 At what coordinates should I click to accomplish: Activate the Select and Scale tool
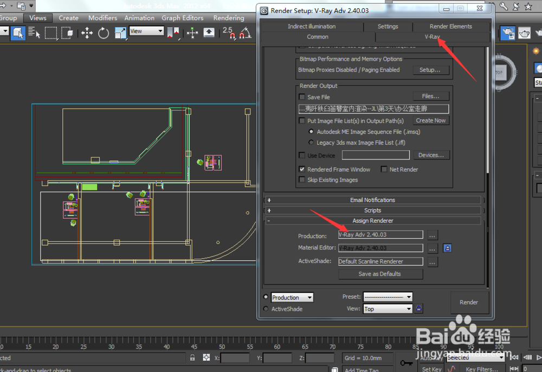click(120, 33)
